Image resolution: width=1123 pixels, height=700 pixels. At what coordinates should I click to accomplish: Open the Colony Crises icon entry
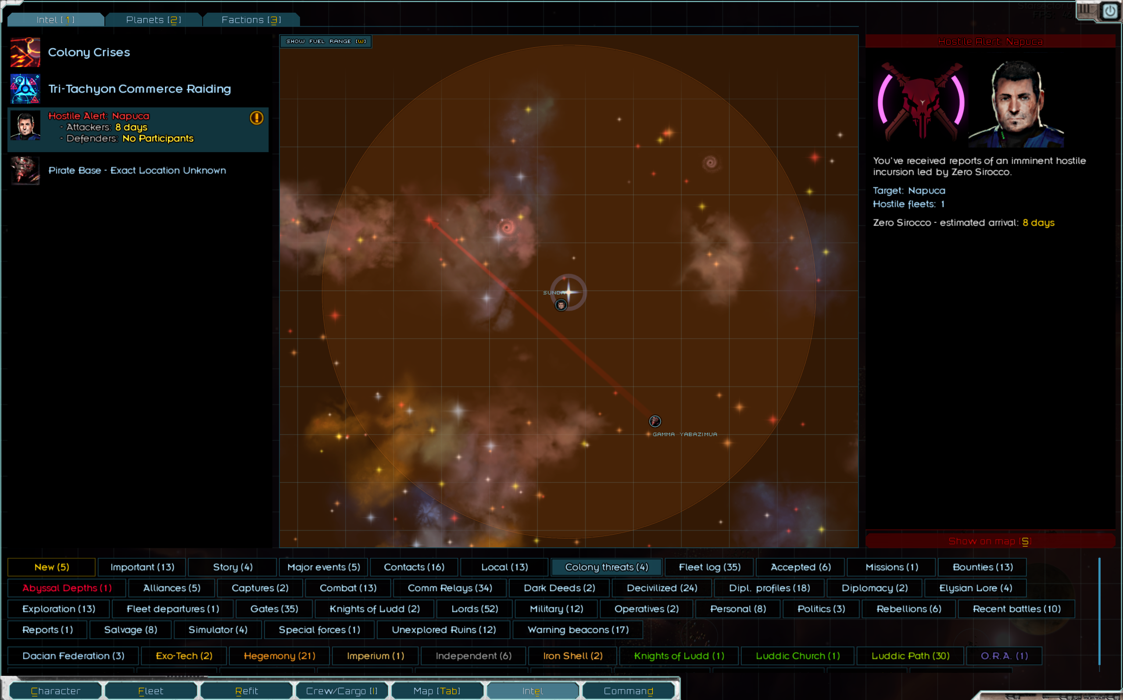25,52
